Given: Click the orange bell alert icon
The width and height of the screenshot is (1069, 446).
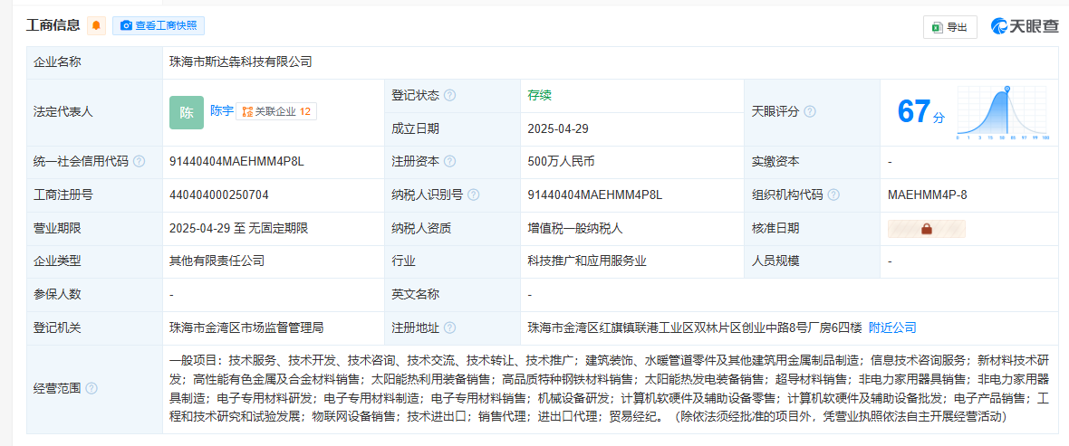Looking at the screenshot, I should pyautogui.click(x=96, y=26).
